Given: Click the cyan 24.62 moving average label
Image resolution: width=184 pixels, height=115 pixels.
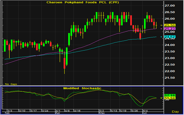Looking at the screenshot, I should (x=170, y=37).
